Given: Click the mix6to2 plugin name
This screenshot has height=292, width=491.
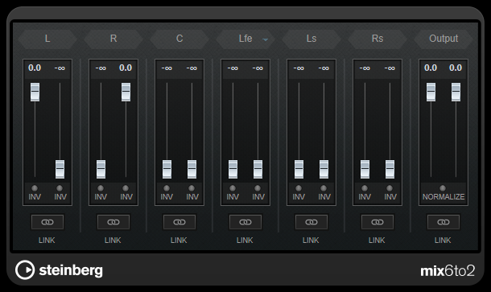Looking at the screenshot, I should (448, 271).
